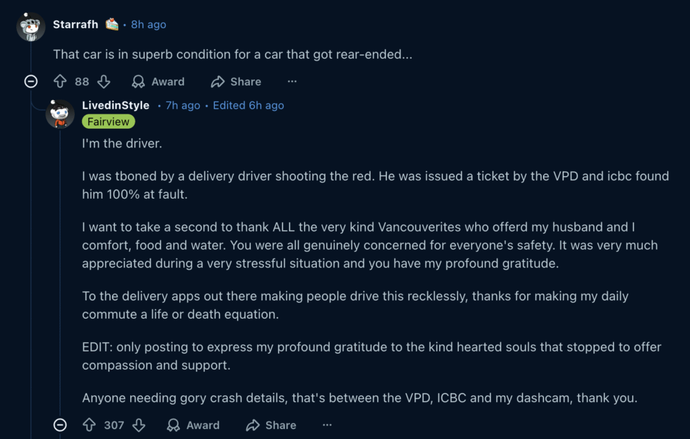Screen dimensions: 690x439
Task: Toggle downvote on Starrafh's comment
Action: tap(103, 81)
